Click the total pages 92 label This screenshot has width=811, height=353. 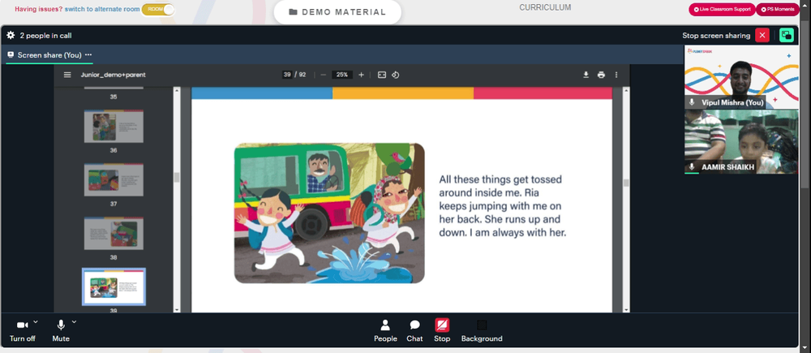(302, 75)
